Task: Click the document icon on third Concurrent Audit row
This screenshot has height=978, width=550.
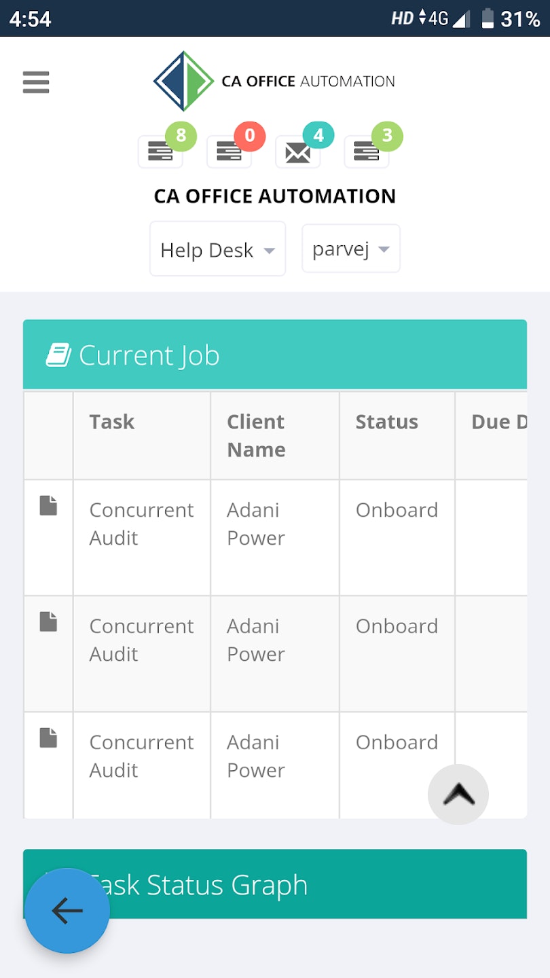Action: (48, 737)
